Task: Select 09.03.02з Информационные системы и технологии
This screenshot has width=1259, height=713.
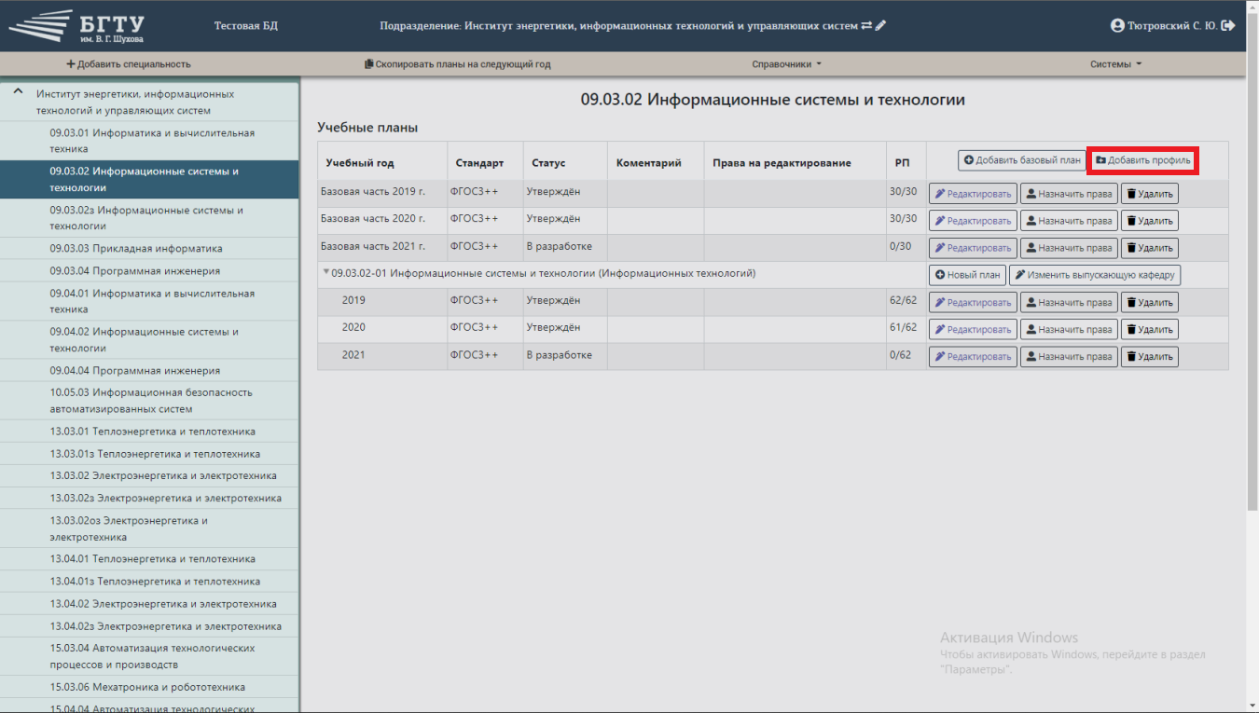Action: (x=149, y=218)
